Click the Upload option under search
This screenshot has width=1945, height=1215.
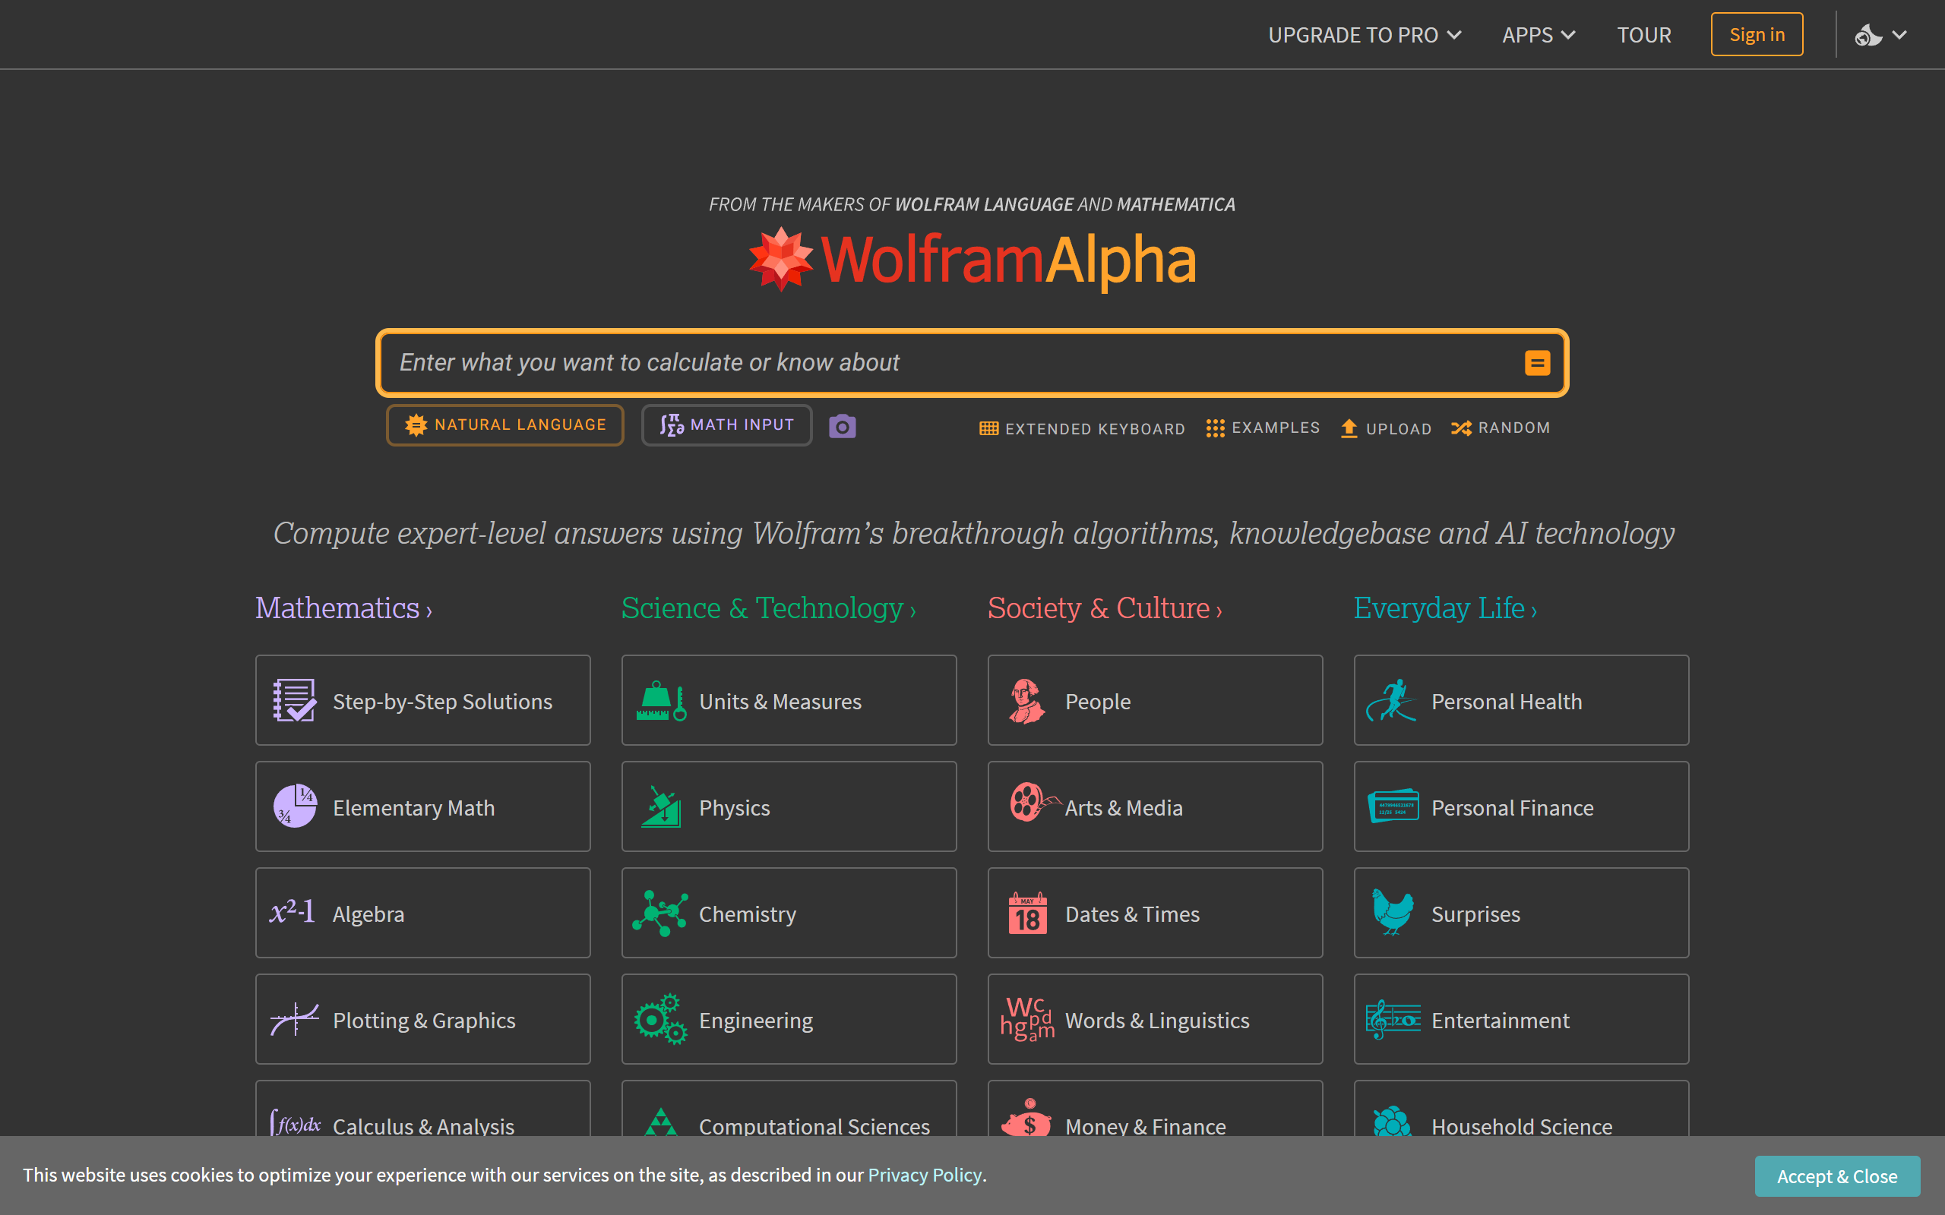tap(1386, 428)
